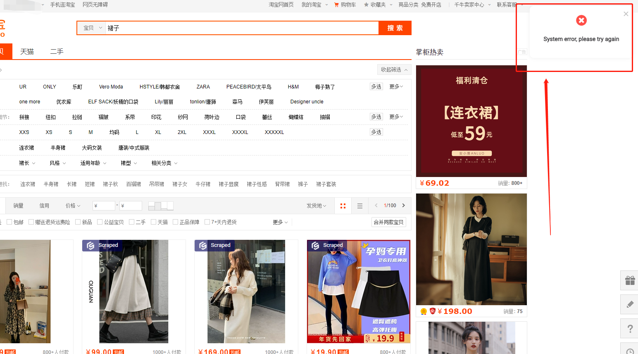Image resolution: width=638 pixels, height=354 pixels.
Task: Click the shopping cart icon in the top bar
Action: 336,5
